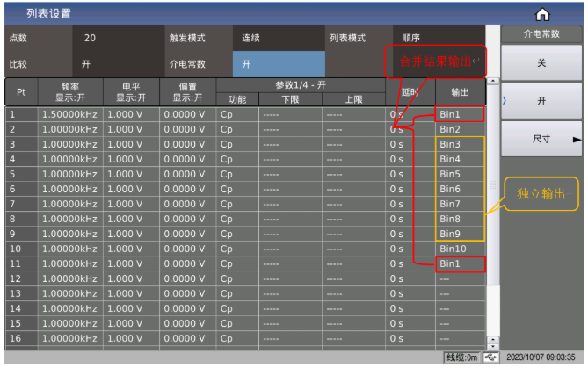Change the 列表模式 value 顺序
The width and height of the screenshot is (588, 368).
click(x=439, y=38)
